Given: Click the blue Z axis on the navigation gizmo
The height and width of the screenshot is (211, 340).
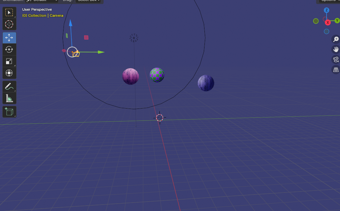Looking at the screenshot, I should click(327, 10).
